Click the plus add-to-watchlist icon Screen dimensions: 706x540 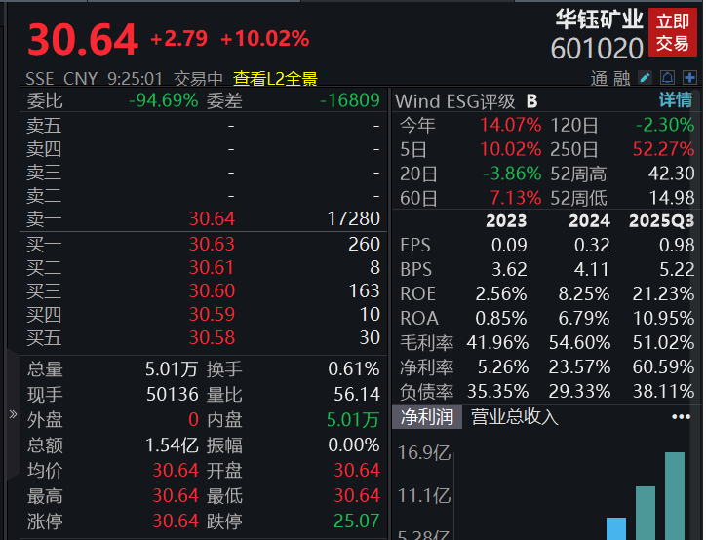687,78
